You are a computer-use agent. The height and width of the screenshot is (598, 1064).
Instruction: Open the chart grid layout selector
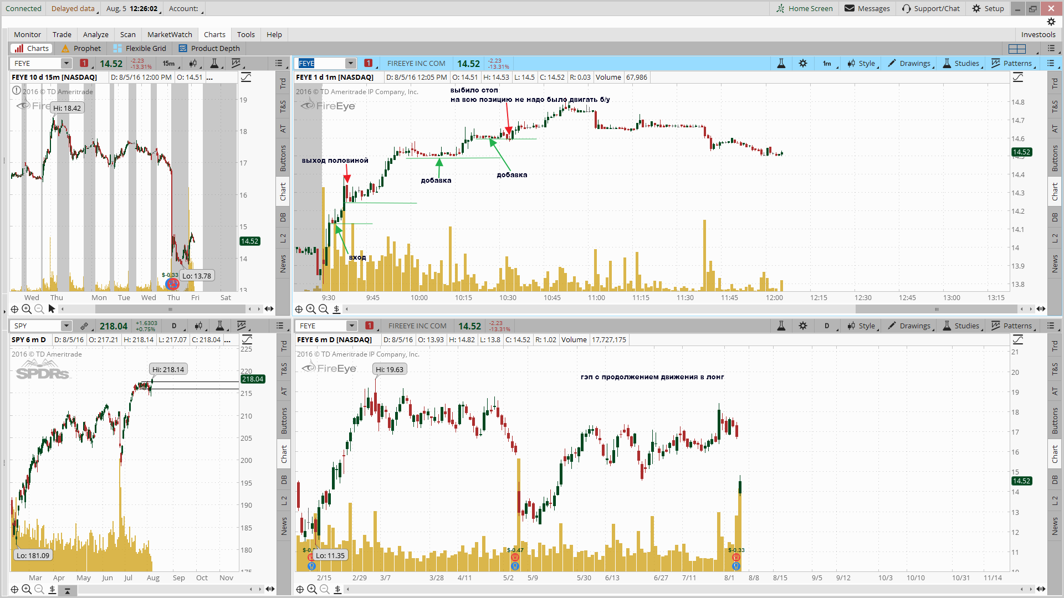[1017, 49]
